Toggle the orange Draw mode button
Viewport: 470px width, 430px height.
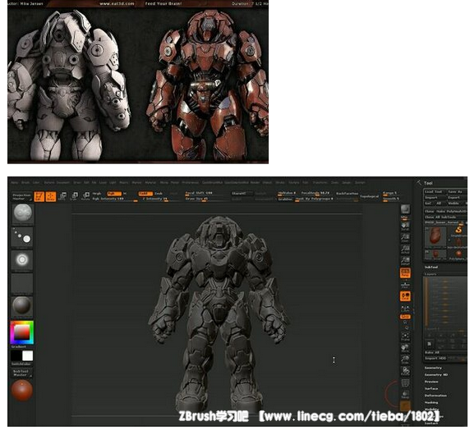coord(51,197)
